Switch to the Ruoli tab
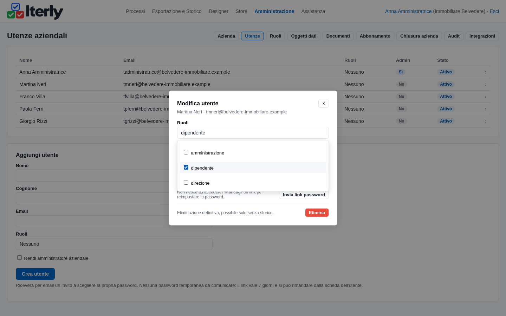This screenshot has height=316, width=506. click(275, 36)
